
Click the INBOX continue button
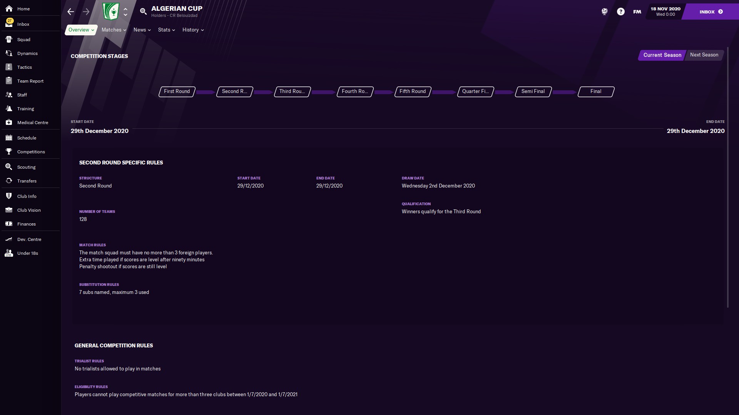(711, 12)
